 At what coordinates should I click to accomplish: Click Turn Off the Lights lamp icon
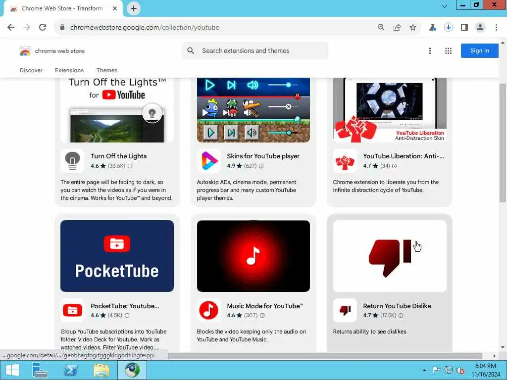pyautogui.click(x=72, y=161)
